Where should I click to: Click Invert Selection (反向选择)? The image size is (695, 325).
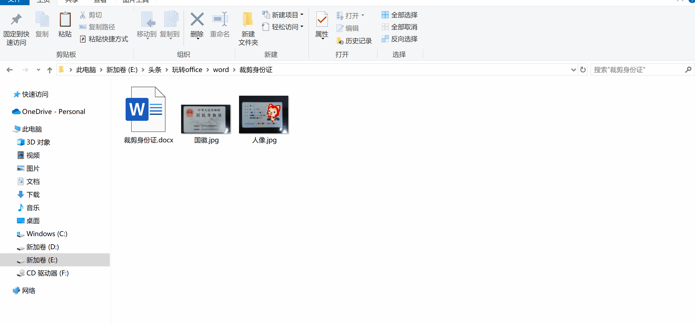click(399, 39)
